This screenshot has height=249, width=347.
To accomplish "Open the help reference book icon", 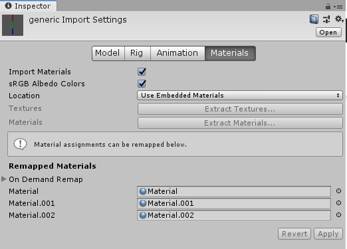I will [314, 19].
